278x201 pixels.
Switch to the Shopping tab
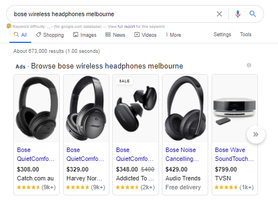pos(50,35)
